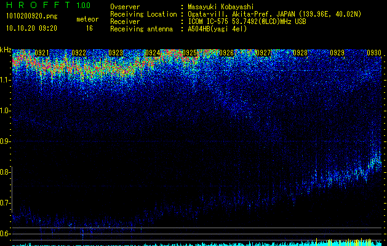The height and width of the screenshot is (246, 387).
Task: Click the observer name Masayuki Kobayashi
Action: coord(221,7)
